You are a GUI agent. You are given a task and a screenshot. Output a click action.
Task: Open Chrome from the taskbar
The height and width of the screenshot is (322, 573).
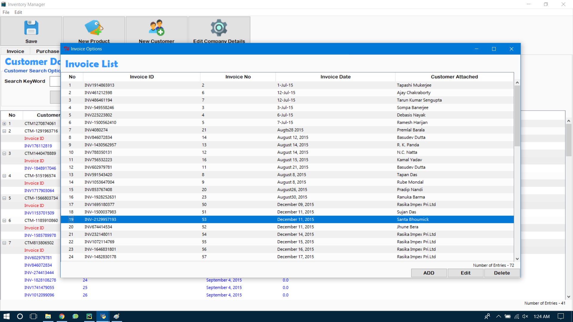pos(62,316)
